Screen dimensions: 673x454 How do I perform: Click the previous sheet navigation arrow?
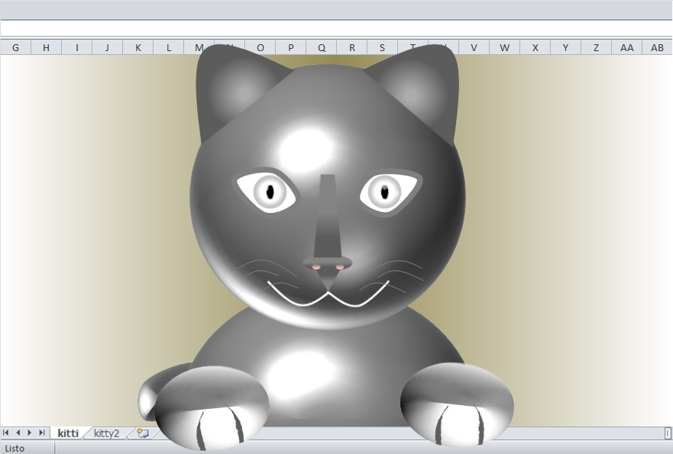18,433
